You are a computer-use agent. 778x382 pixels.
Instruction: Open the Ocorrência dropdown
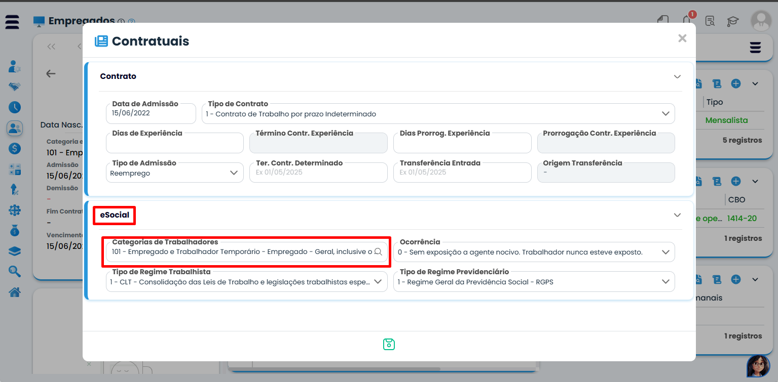[x=665, y=252]
